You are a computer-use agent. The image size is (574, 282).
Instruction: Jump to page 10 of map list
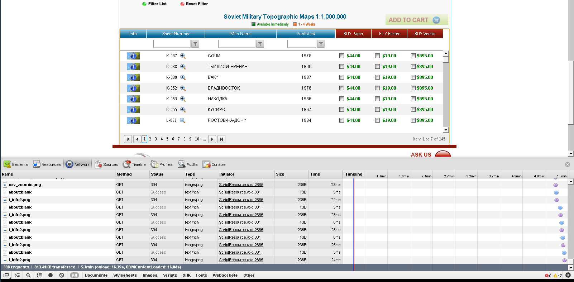click(197, 139)
